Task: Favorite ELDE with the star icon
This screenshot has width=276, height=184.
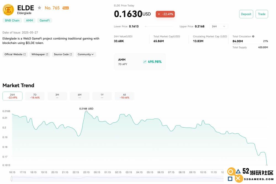Action: pos(39,8)
